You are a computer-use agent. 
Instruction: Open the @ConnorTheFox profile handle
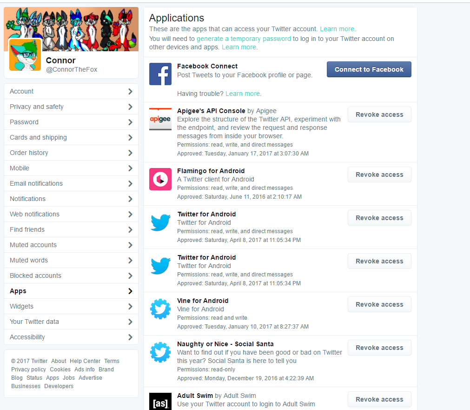click(x=71, y=69)
